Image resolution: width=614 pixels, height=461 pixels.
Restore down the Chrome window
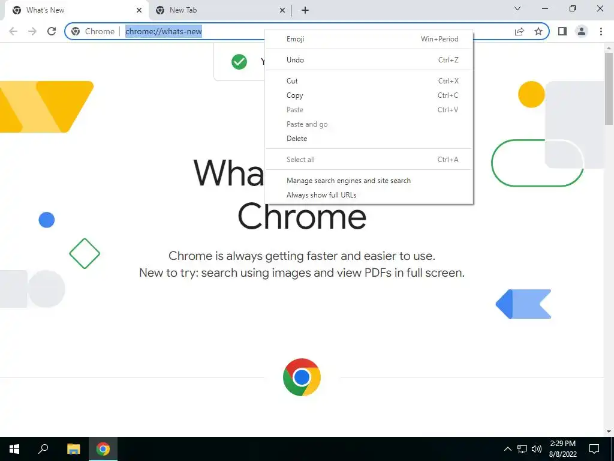tap(573, 8)
